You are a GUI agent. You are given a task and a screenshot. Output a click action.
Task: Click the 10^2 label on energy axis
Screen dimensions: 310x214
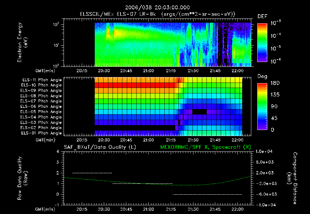(x=56, y=25)
